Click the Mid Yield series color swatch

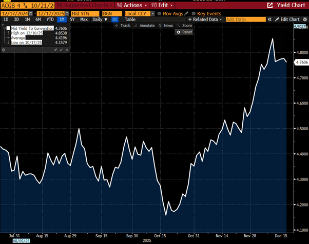[8, 28]
